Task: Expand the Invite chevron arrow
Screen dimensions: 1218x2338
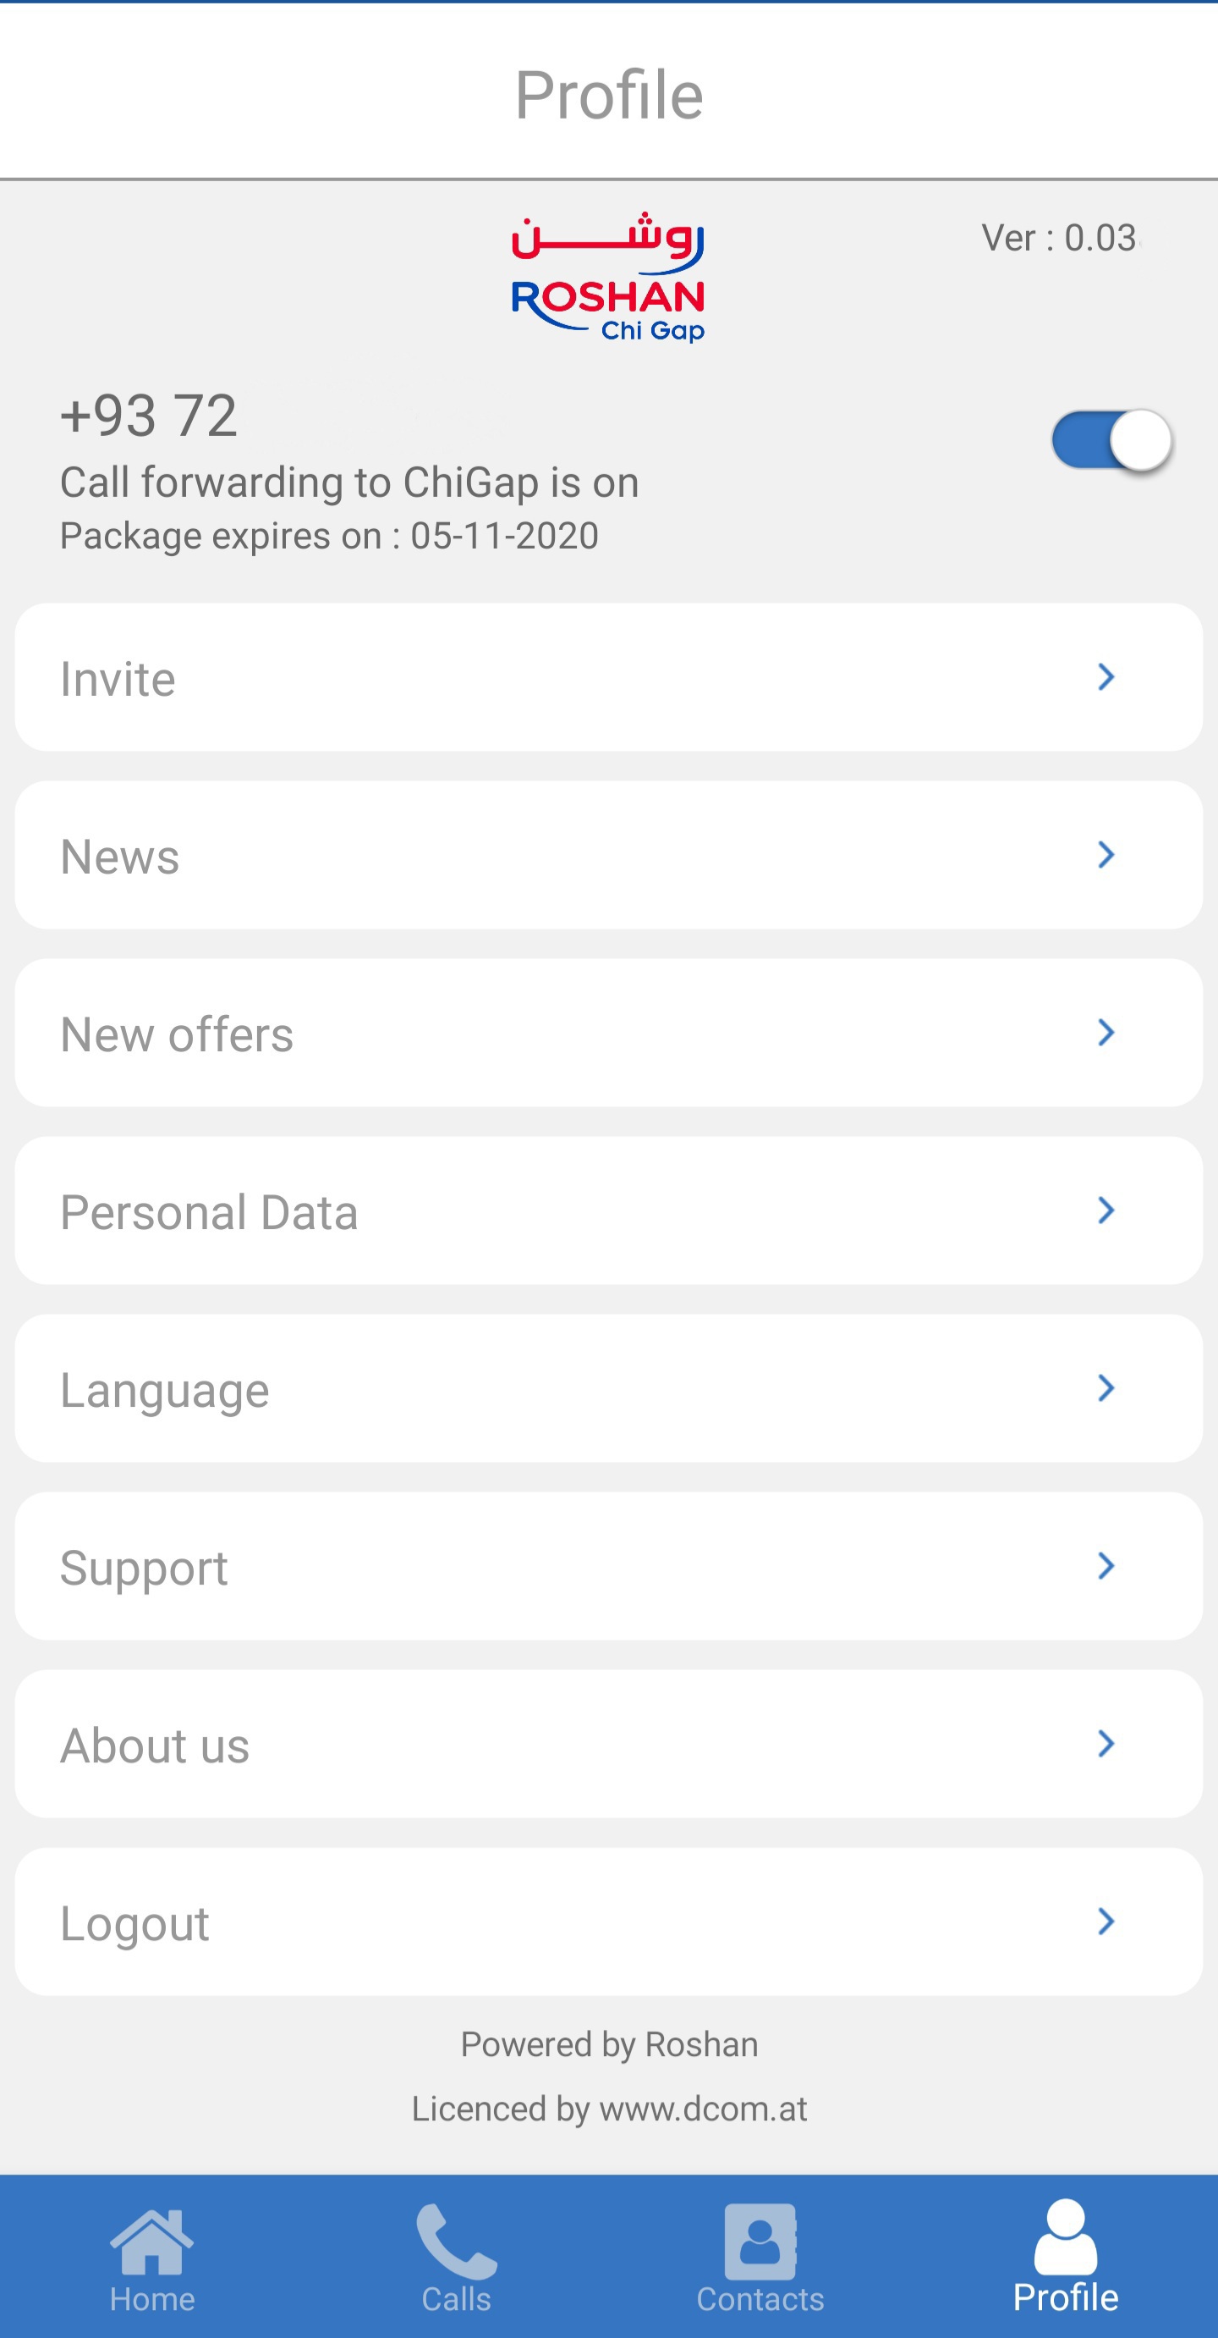Action: click(1105, 677)
